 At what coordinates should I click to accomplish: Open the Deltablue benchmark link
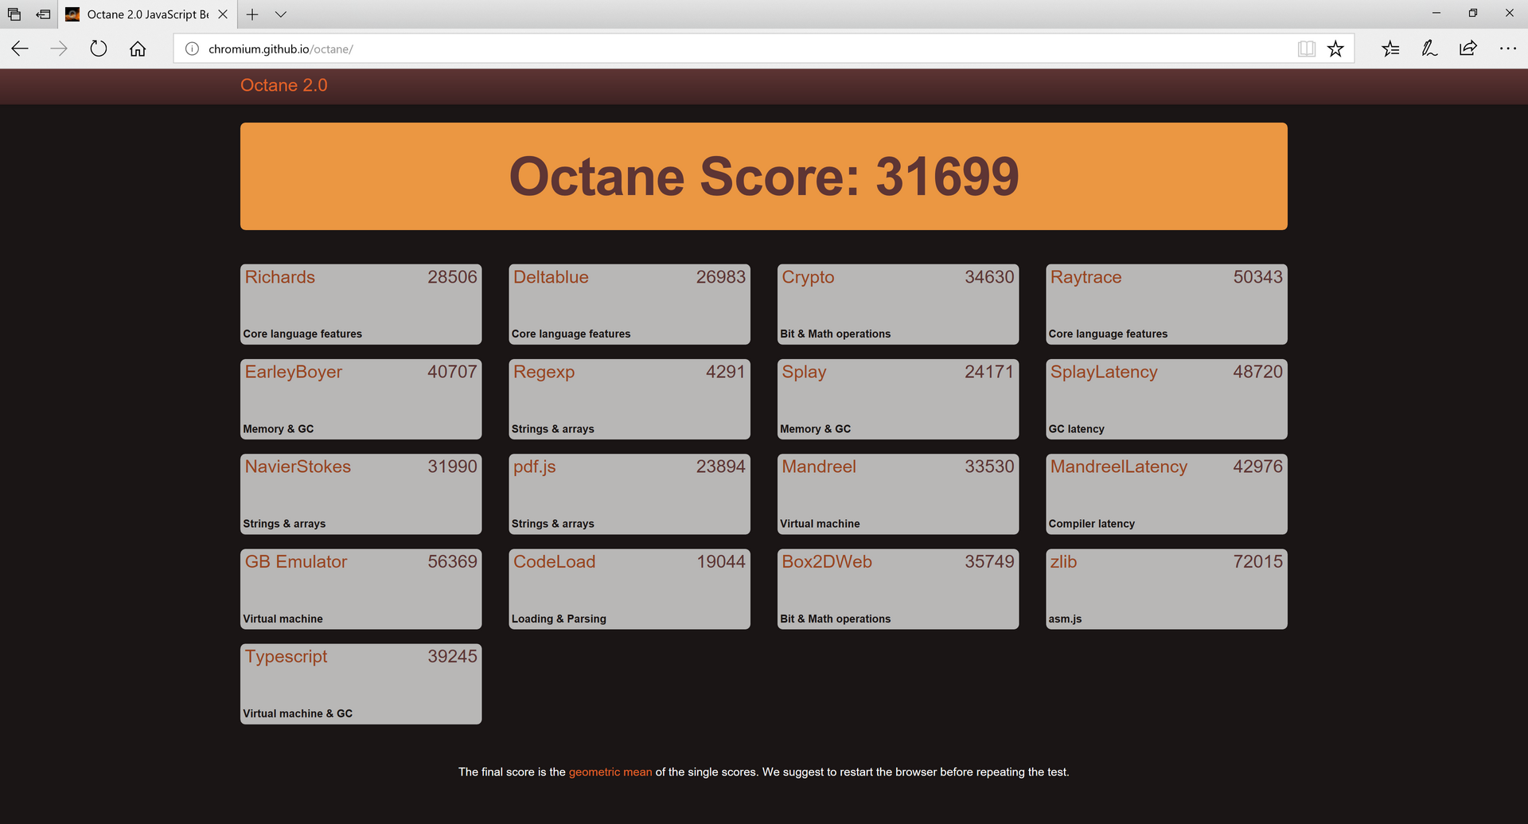(551, 277)
